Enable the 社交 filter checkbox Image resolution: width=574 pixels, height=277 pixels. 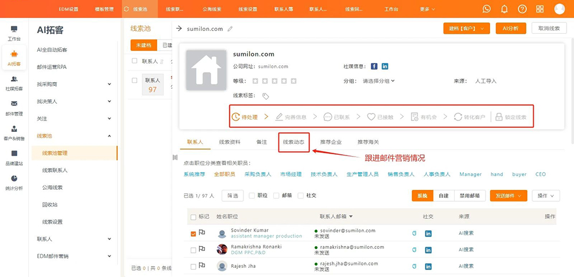(301, 196)
